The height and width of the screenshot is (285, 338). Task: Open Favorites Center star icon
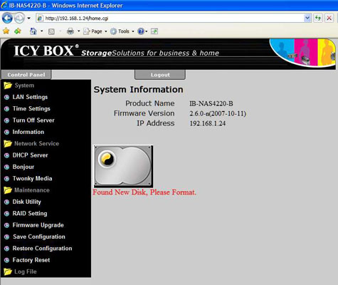coord(6,31)
